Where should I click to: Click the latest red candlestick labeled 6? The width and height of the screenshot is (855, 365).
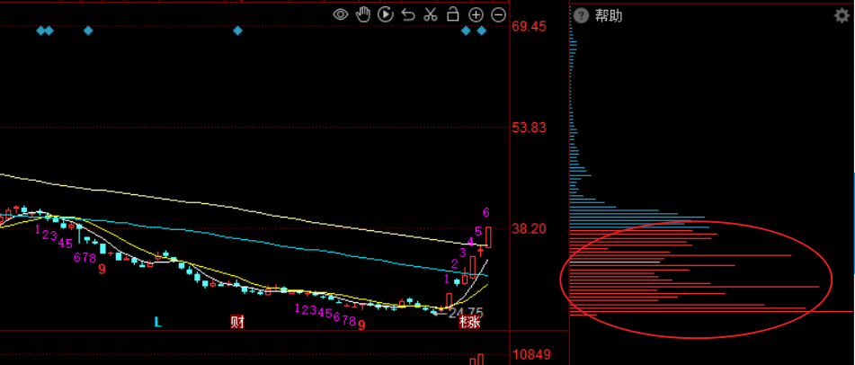(488, 236)
